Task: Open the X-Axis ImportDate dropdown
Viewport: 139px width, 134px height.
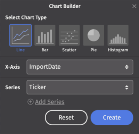Action: click(80, 67)
